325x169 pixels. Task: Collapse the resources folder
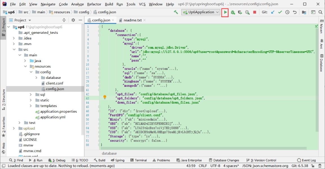25,66
